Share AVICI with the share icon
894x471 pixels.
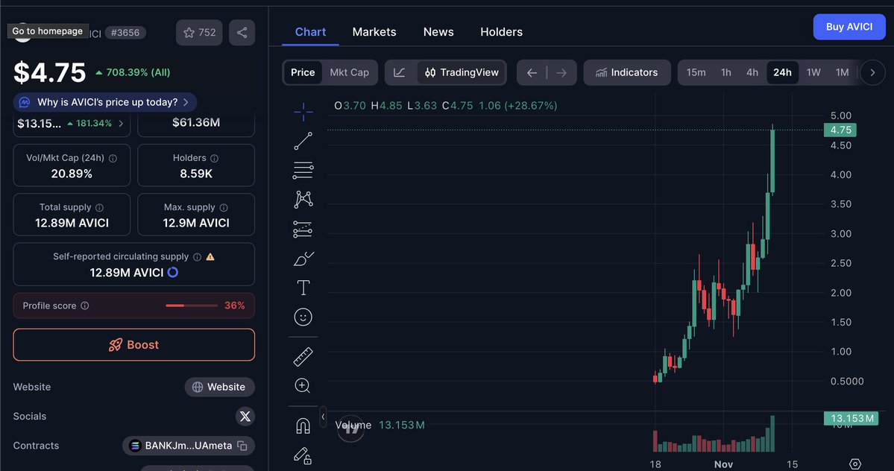(x=242, y=33)
